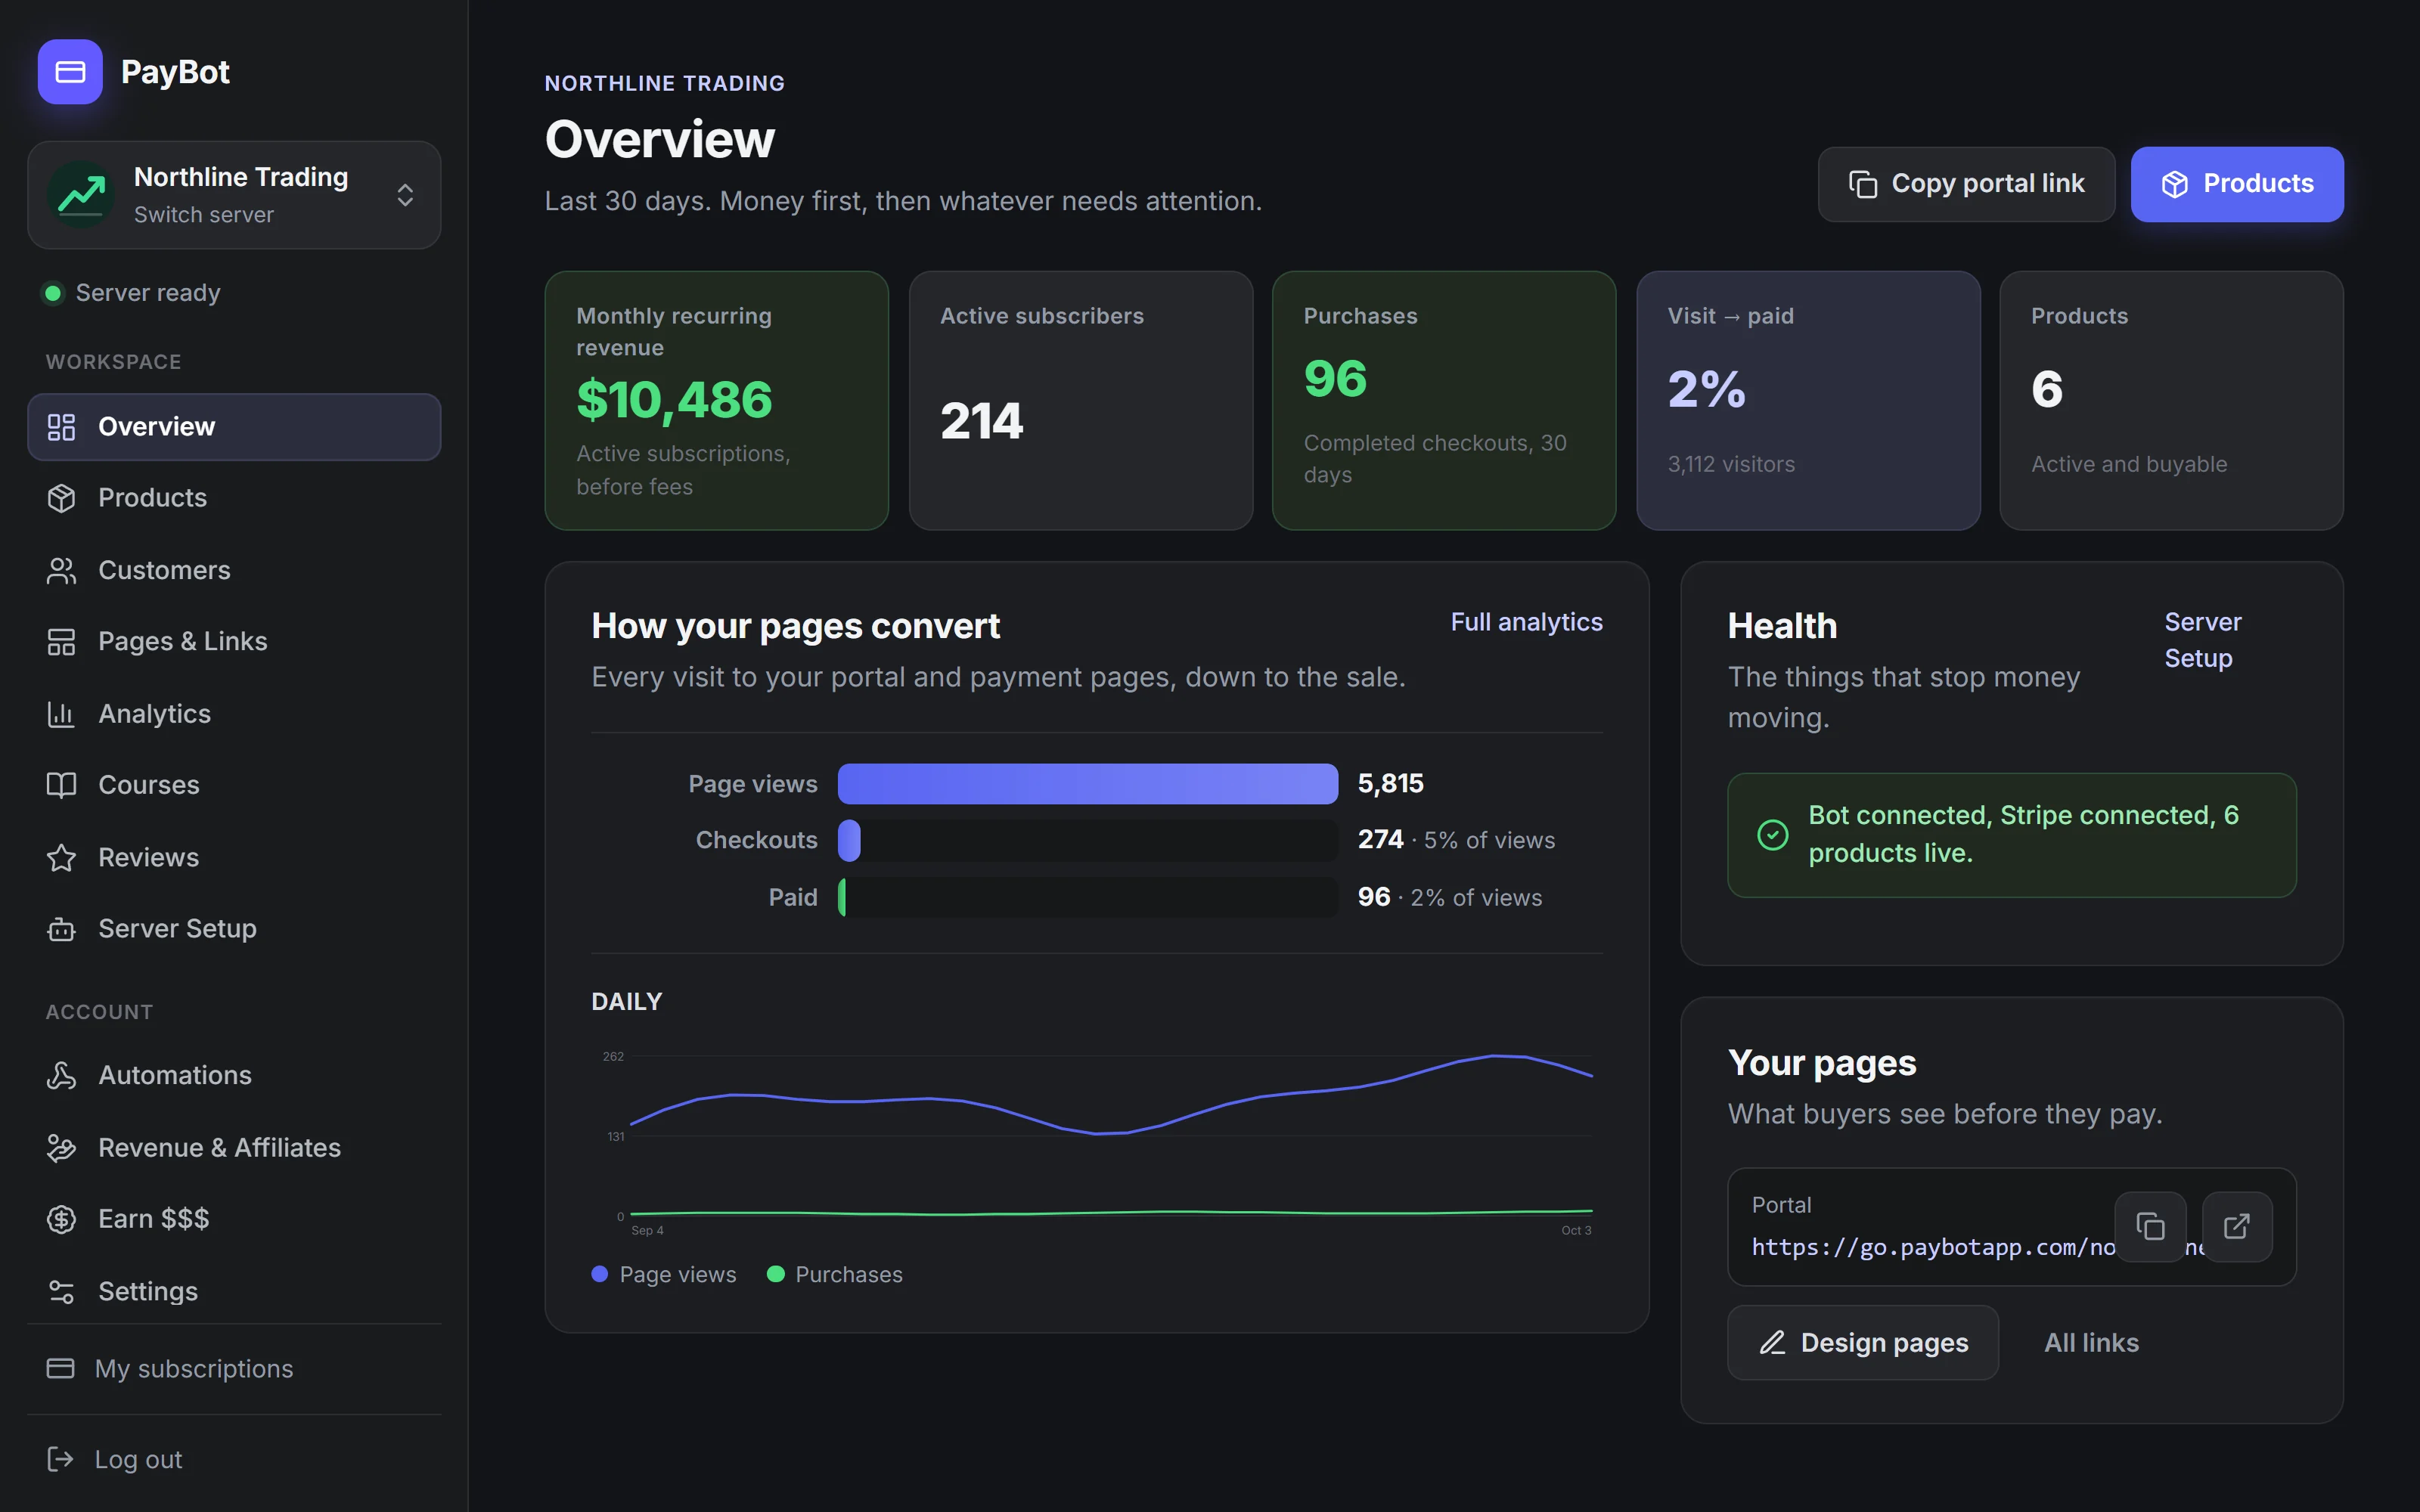2420x1512 pixels.
Task: Open Products from the sidebar
Action: tap(234, 498)
